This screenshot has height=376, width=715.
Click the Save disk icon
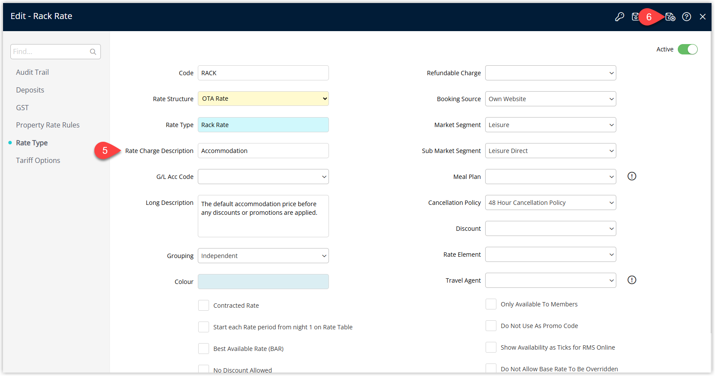tap(635, 17)
